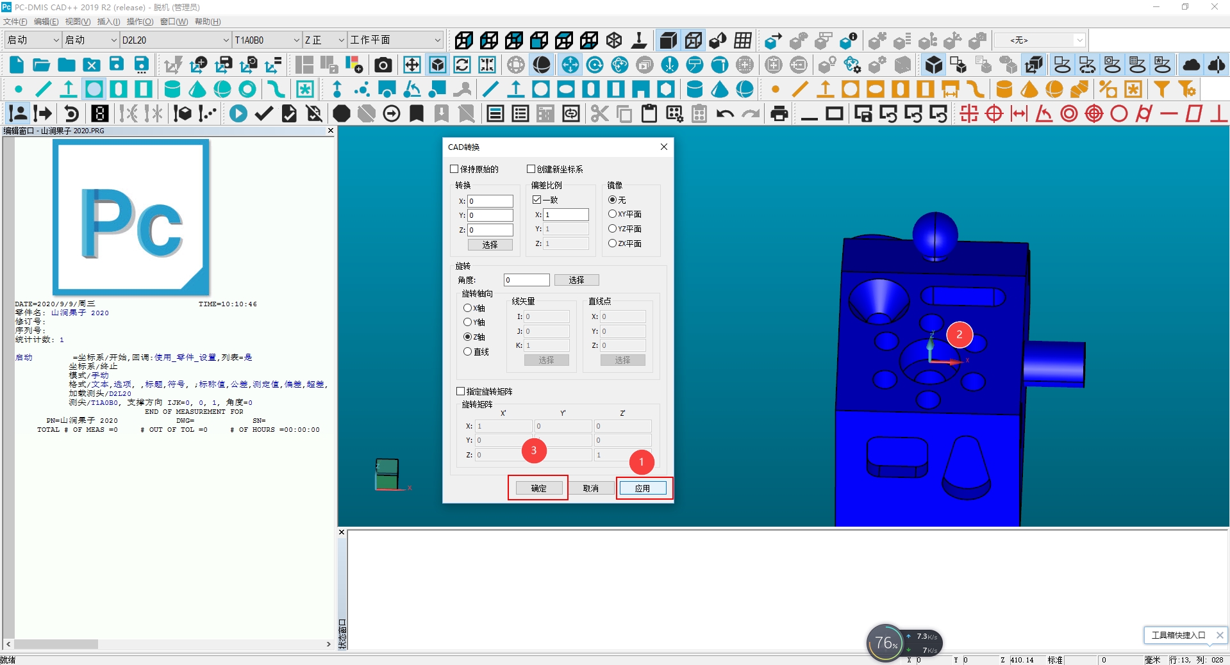Open the 操作(O) menu
Screen dimensions: 1230x665
[140, 22]
